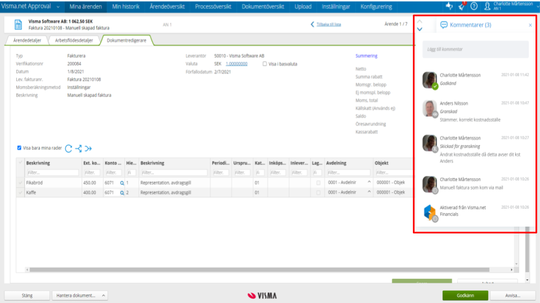The width and height of the screenshot is (540, 303).
Task: Click the Visma.net Financials activation icon
Action: [430, 213]
